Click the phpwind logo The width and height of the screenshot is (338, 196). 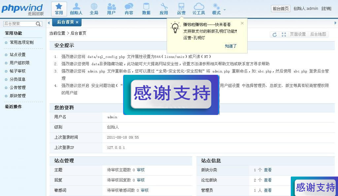coord(22,8)
